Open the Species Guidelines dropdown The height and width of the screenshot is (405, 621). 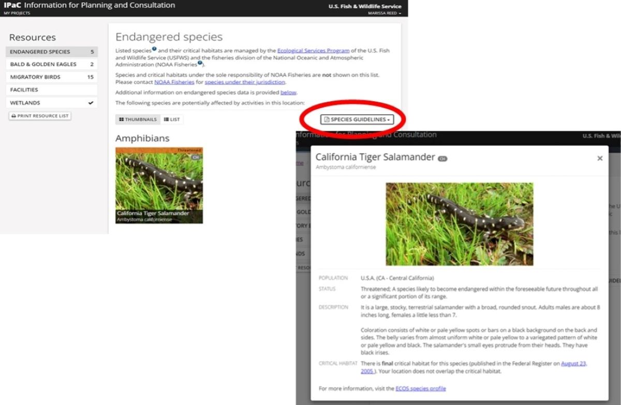coord(357,119)
